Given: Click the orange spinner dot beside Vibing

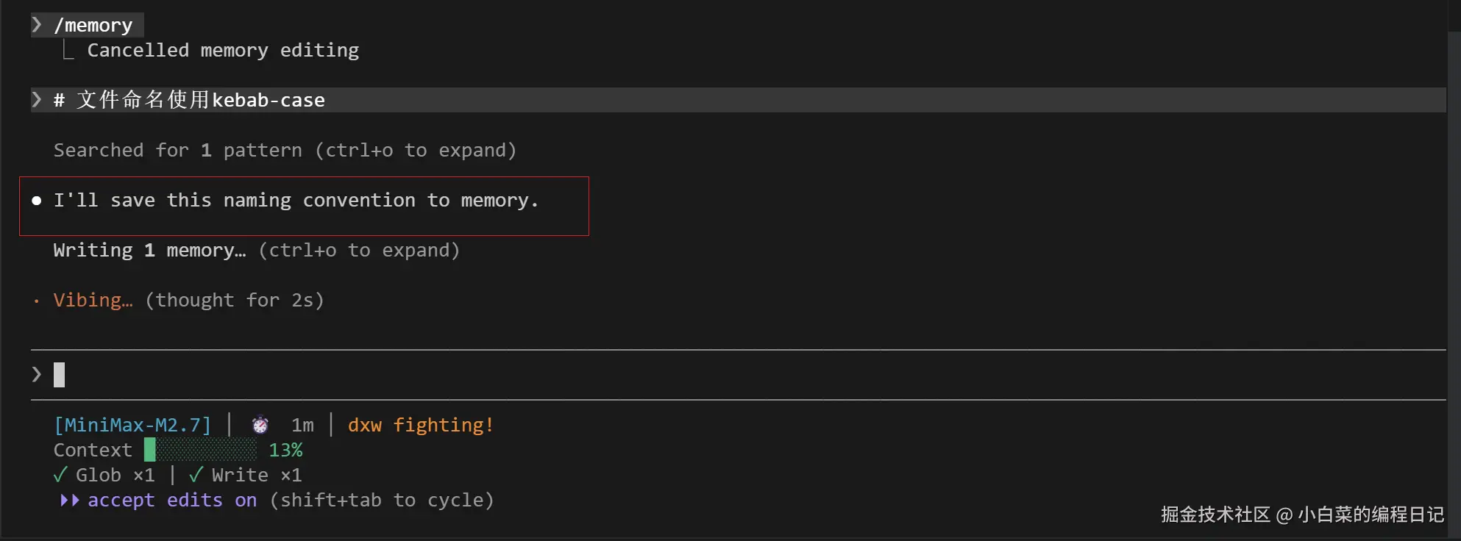Looking at the screenshot, I should [37, 301].
